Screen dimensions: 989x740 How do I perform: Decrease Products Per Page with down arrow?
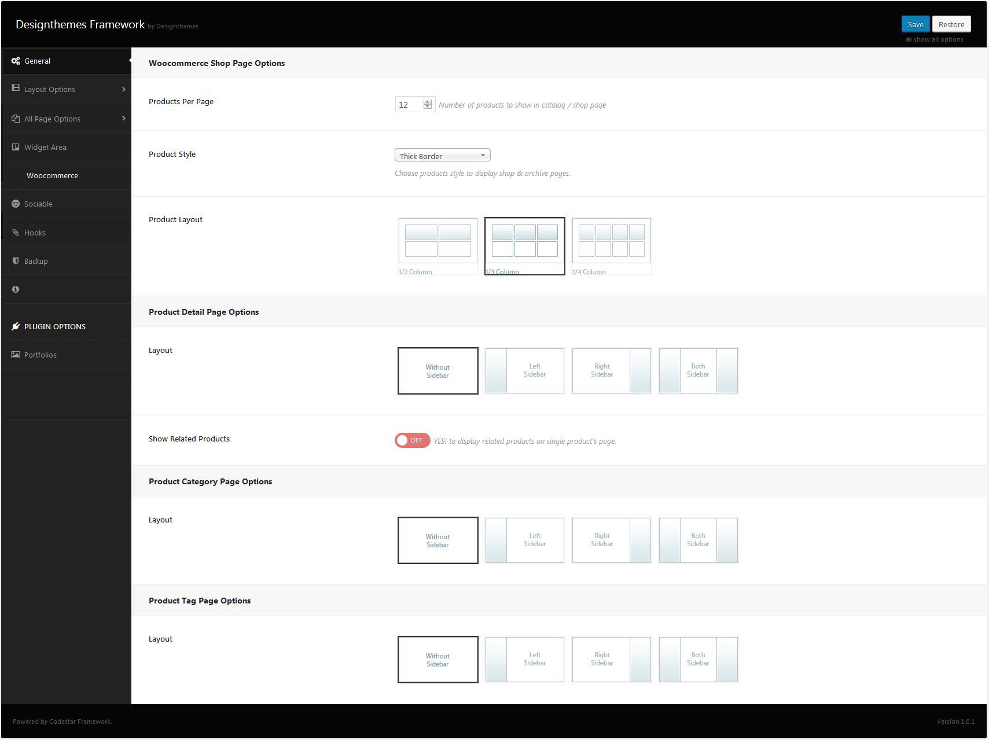click(x=428, y=107)
